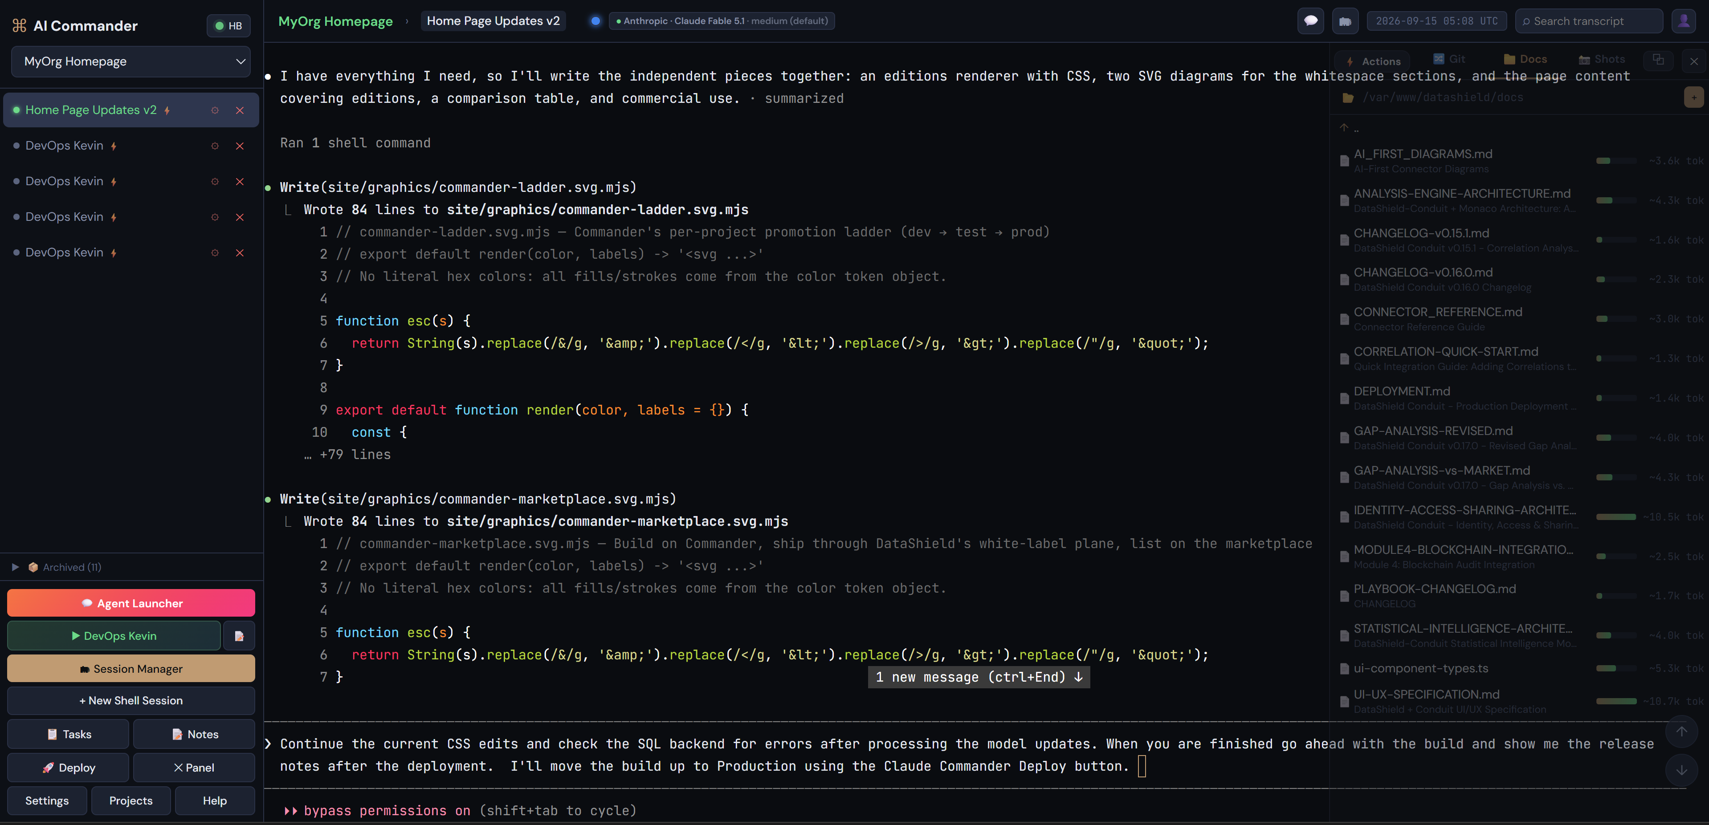
Task: Click the blue status dot beside session title
Action: pos(595,21)
